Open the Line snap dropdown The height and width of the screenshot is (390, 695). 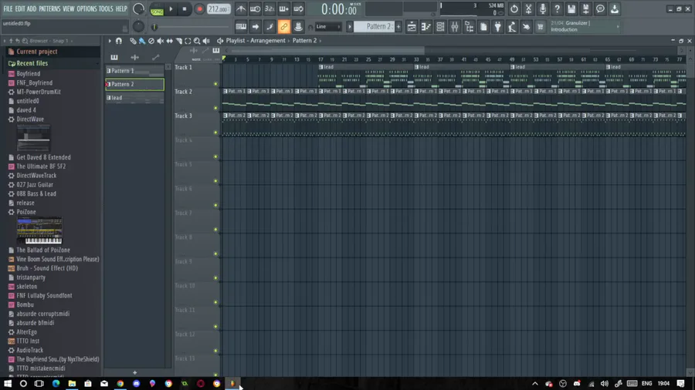[x=328, y=26]
